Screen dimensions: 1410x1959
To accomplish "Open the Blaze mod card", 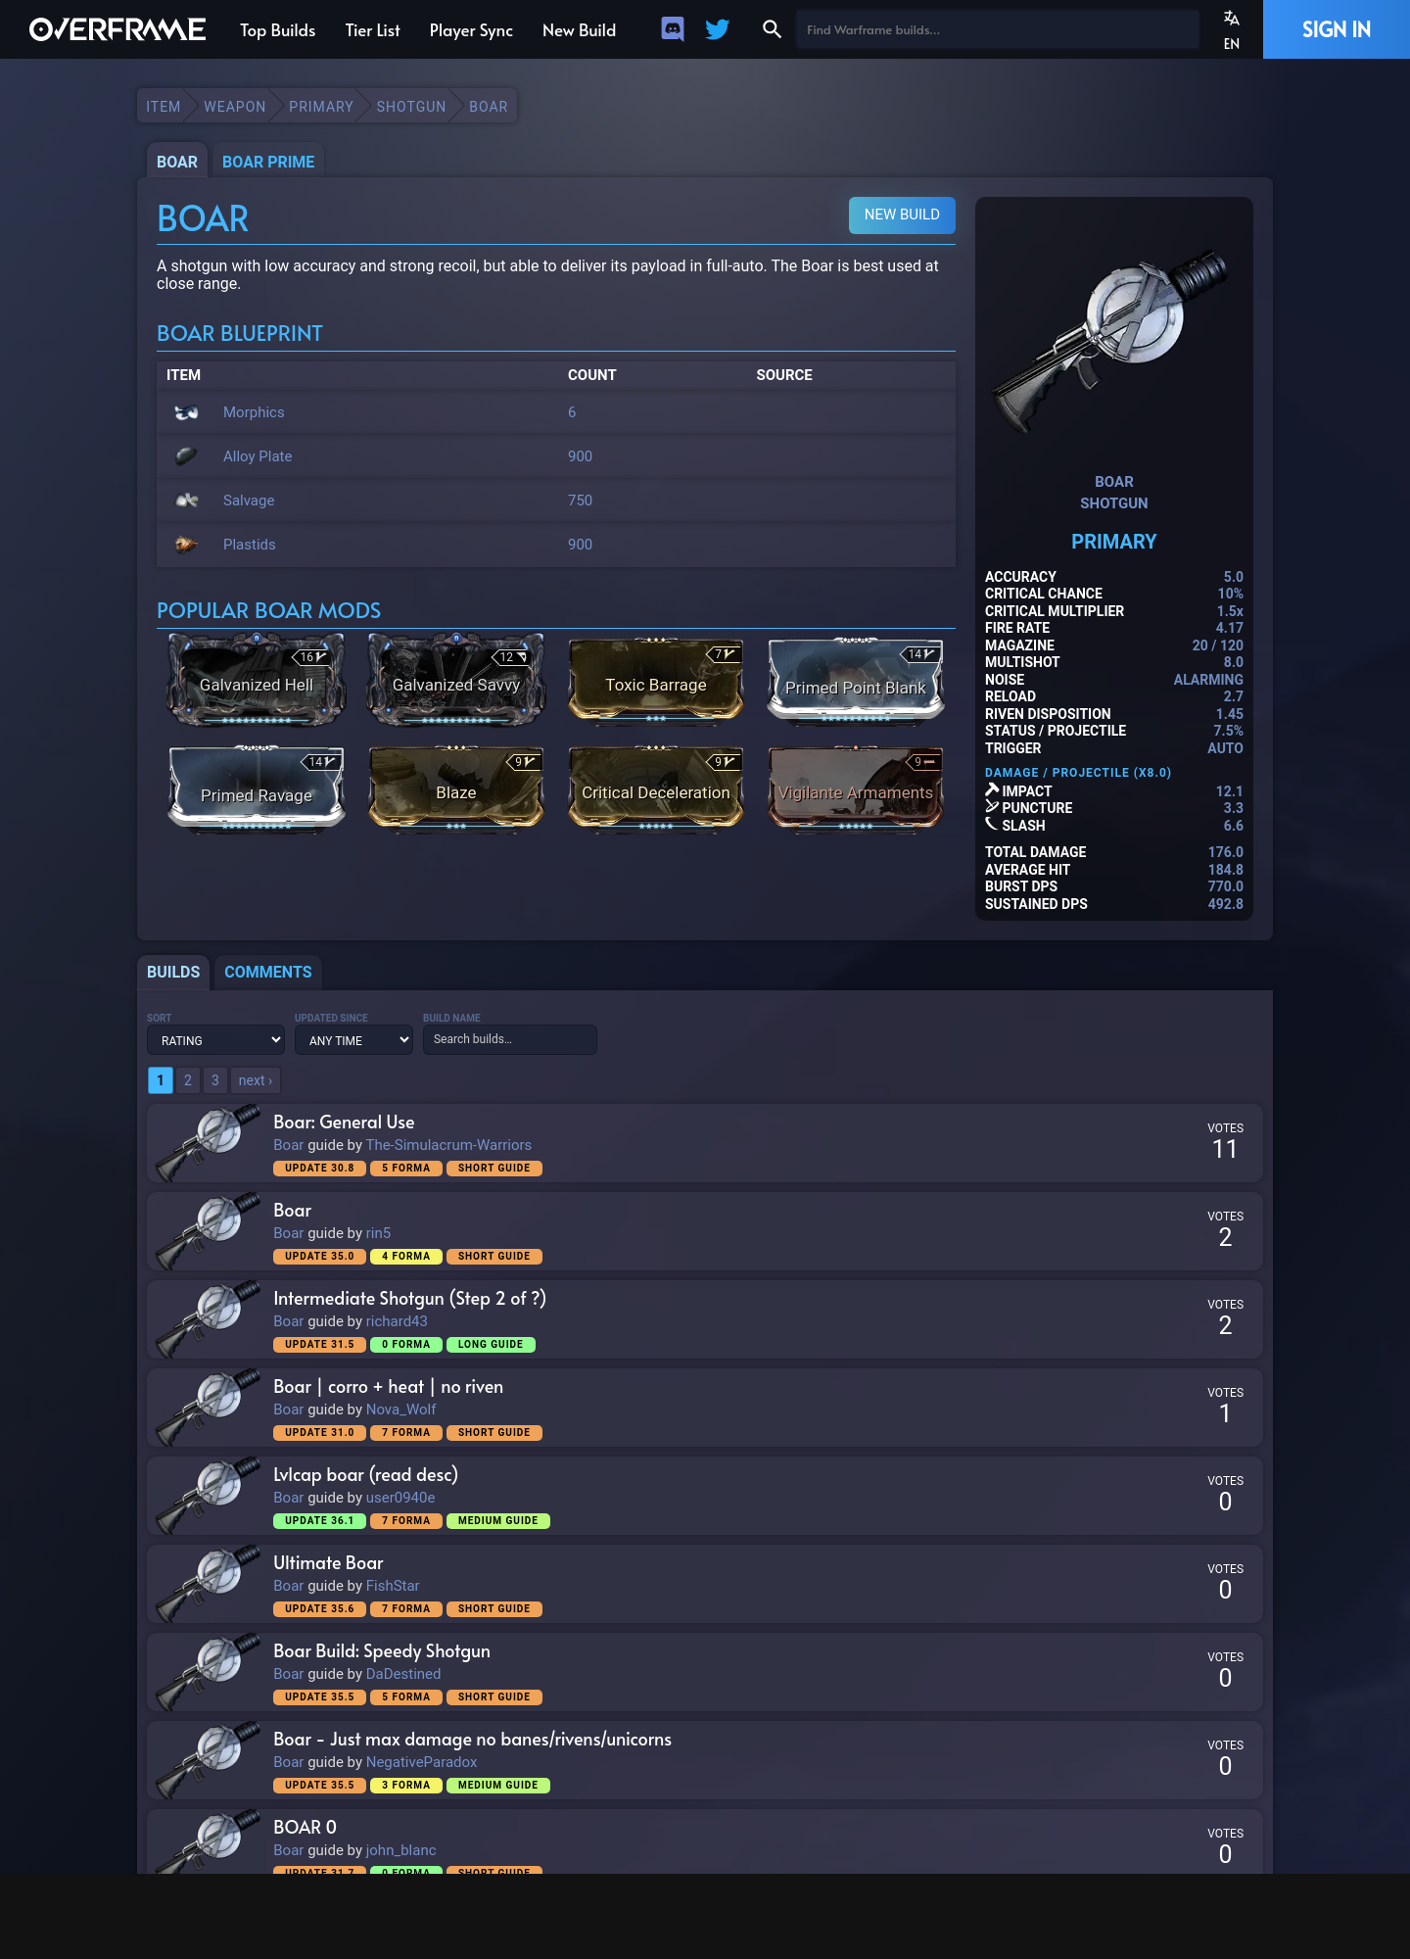I will [456, 788].
